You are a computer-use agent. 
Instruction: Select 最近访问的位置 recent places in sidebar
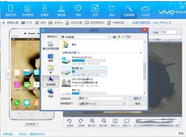point(51,45)
